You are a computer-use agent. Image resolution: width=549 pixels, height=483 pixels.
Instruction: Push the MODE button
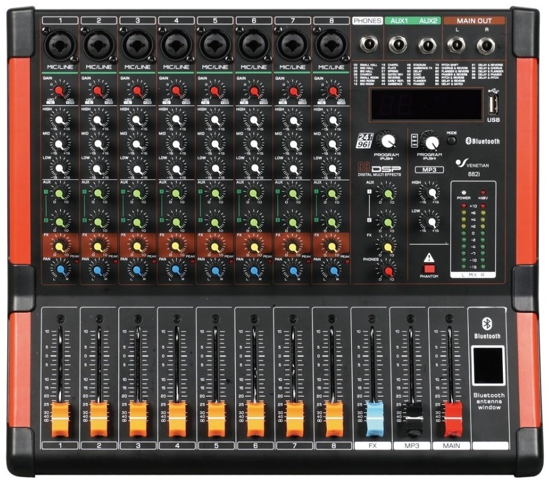point(452,140)
